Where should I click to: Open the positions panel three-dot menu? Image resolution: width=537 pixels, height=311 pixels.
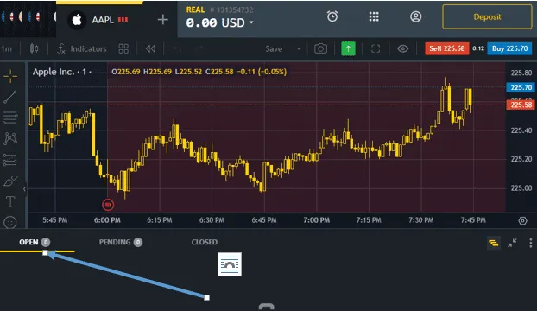click(x=530, y=243)
